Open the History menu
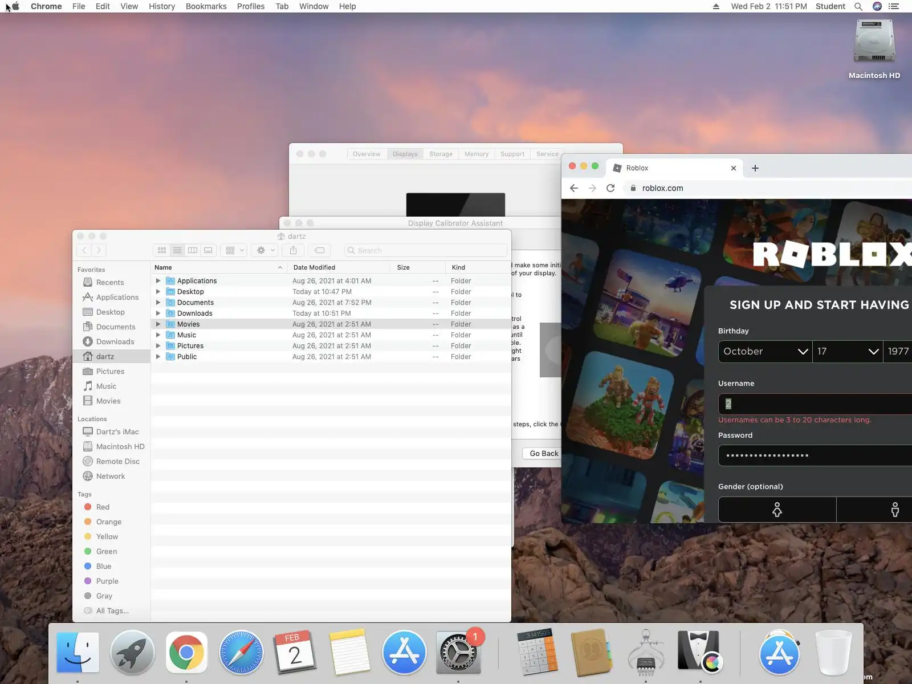912x684 pixels. 162,6
